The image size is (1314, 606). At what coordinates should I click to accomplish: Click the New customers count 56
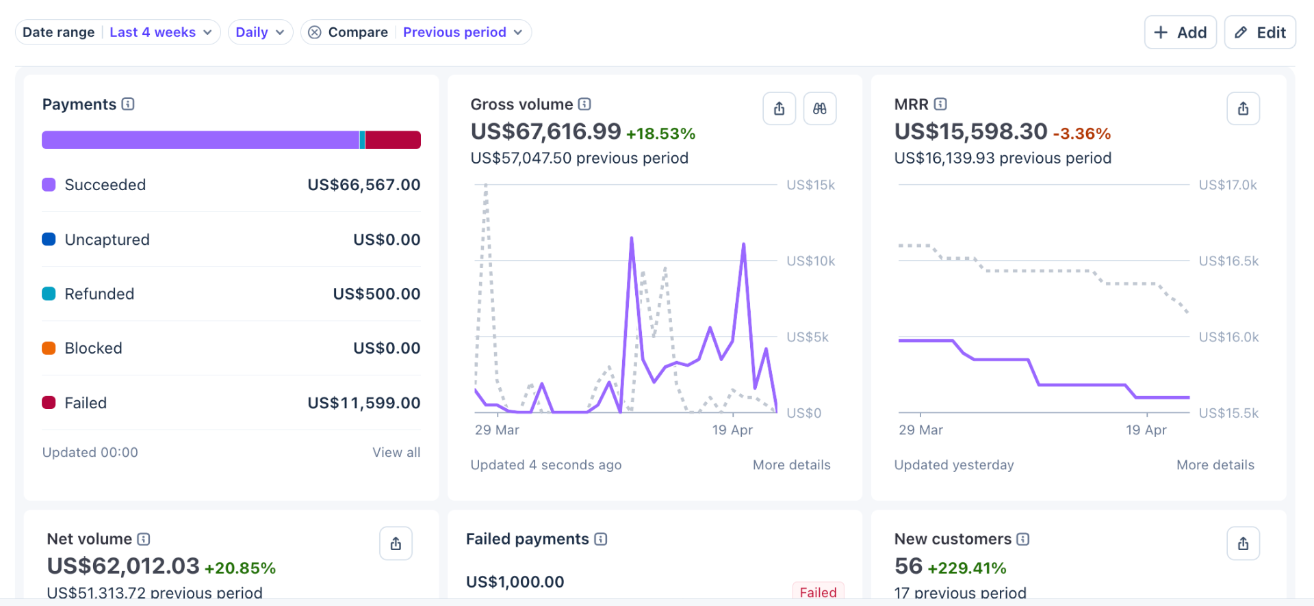coord(909,566)
